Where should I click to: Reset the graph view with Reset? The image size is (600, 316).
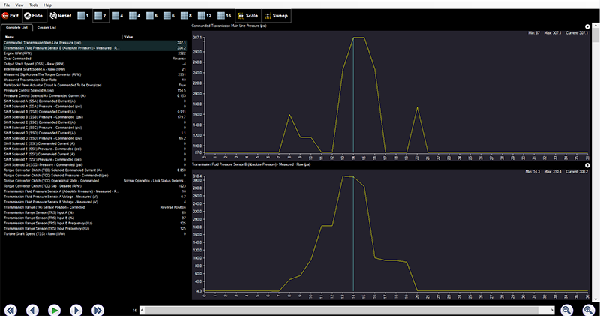pos(61,15)
